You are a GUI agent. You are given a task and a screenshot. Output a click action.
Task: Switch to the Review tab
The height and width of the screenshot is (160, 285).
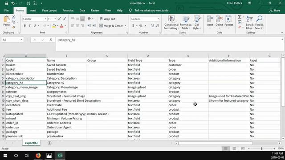(95, 11)
